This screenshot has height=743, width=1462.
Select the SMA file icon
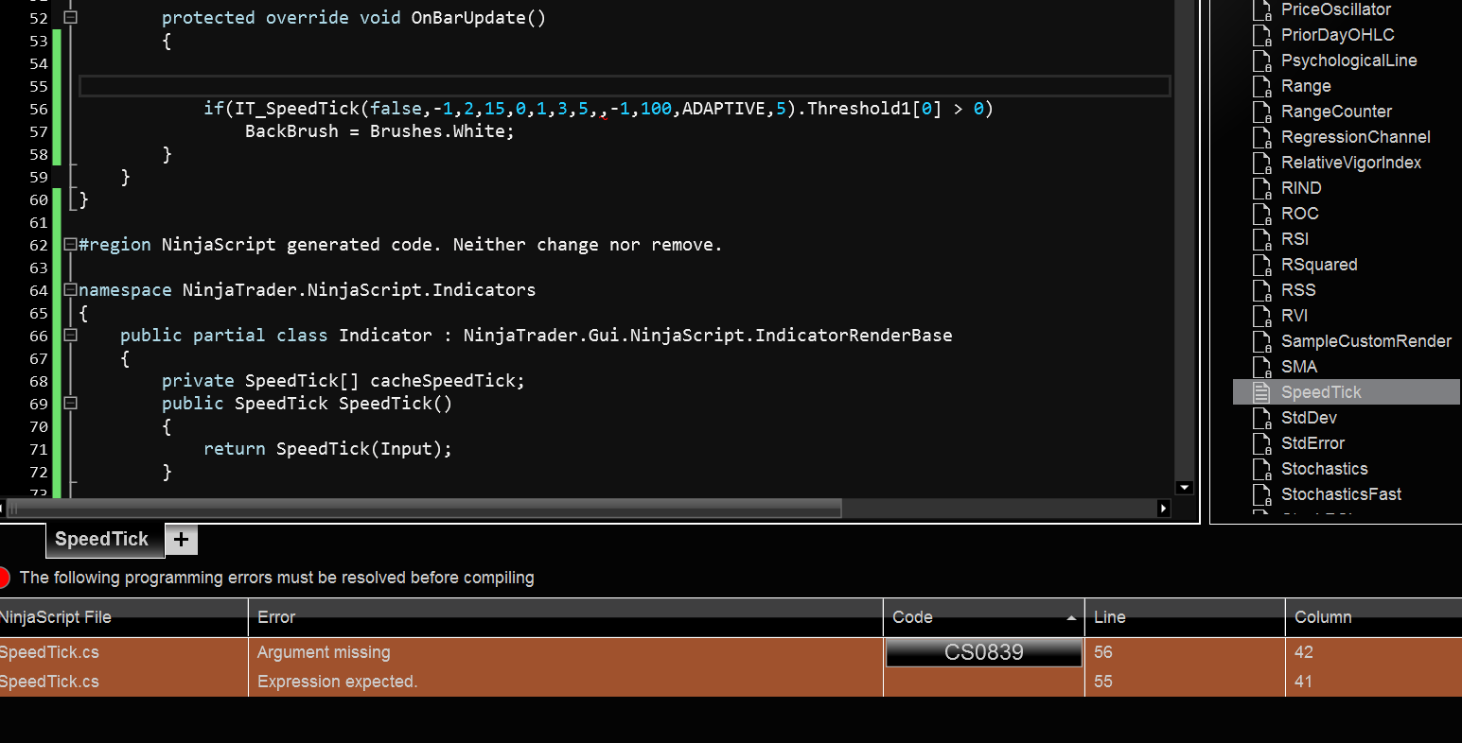[x=1261, y=367]
